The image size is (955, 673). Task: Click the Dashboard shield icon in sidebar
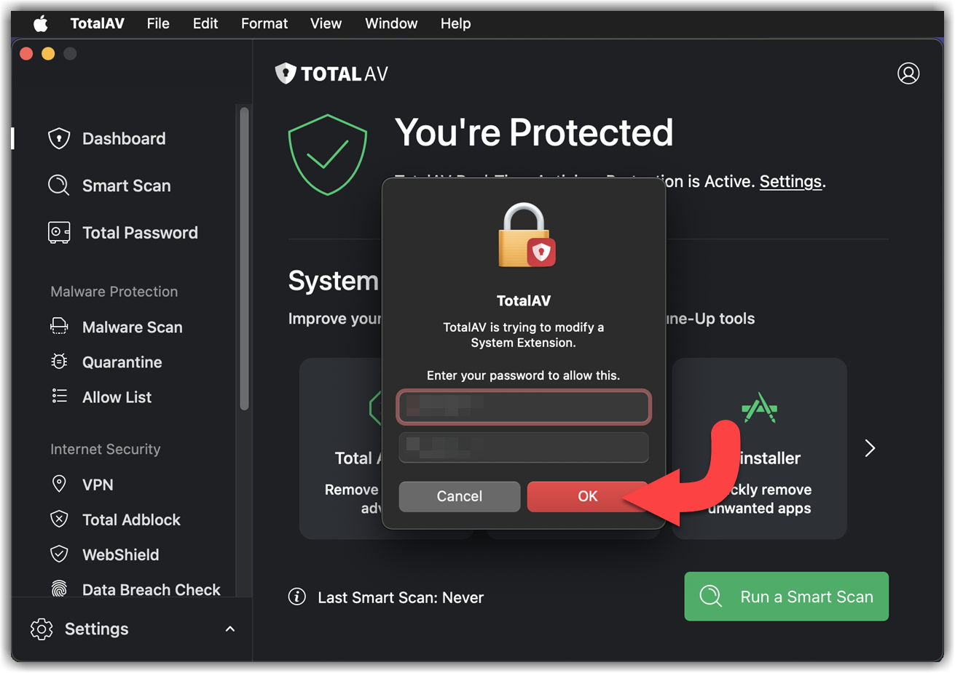coord(59,138)
